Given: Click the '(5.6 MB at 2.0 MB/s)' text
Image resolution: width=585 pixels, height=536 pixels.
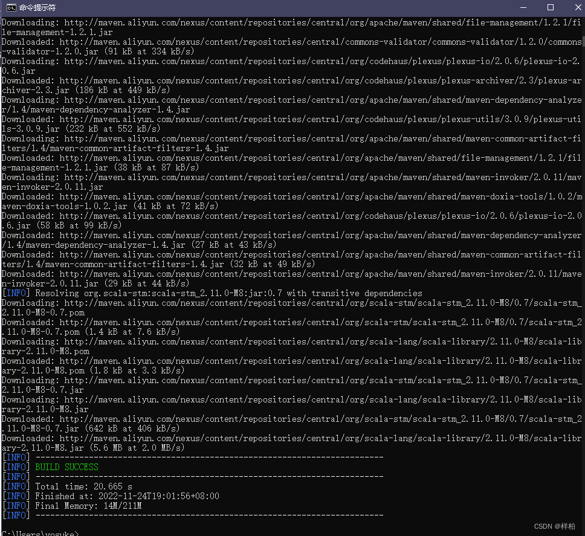Looking at the screenshot, I should pos(137,448).
